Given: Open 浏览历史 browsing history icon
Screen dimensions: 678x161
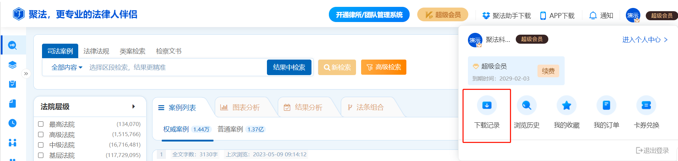Looking at the screenshot, I should (527, 105).
